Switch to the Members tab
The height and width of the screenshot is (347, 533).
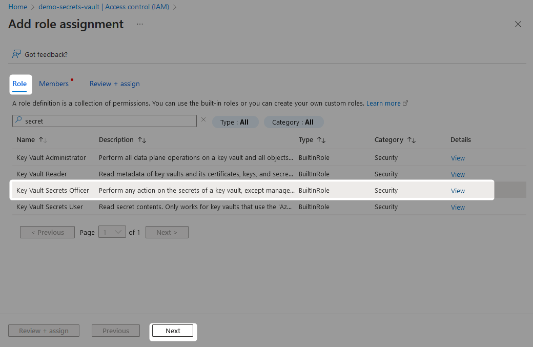54,84
